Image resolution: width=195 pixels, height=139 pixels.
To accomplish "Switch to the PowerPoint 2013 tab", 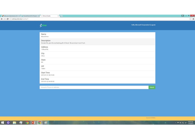I will [30, 16].
